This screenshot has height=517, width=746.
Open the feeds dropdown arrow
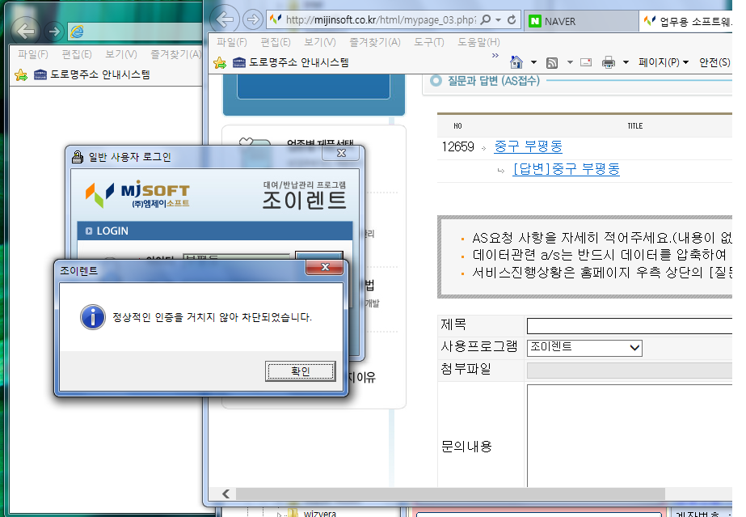pos(570,62)
